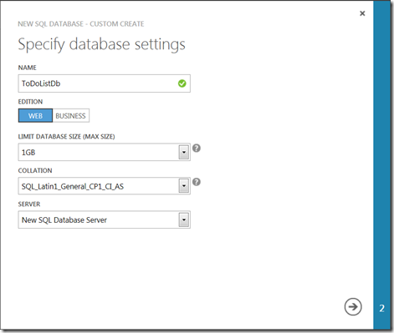The height and width of the screenshot is (333, 394).
Task: Click 'NEW SQL DATABASE - CUSTOM CREATE' text
Action: point(81,24)
